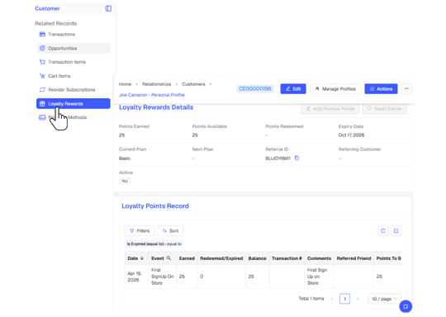Click the Loyalty Rewards Details heading

click(x=156, y=107)
